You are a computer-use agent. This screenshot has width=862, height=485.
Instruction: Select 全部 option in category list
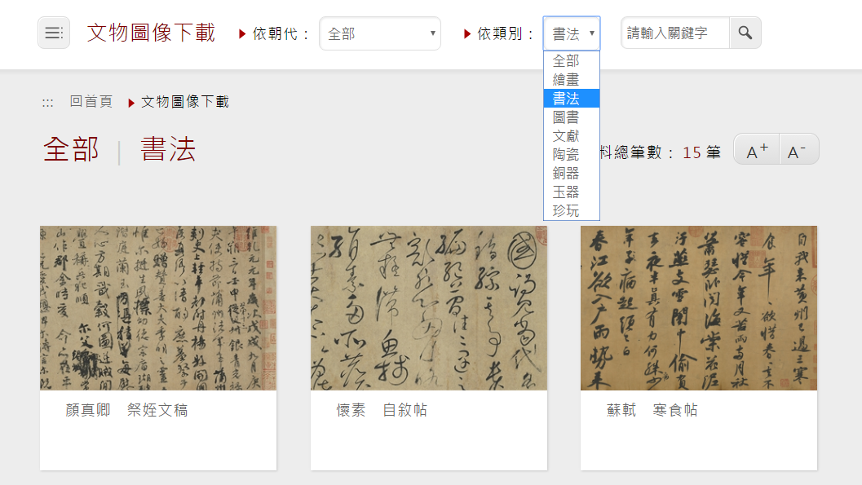[571, 61]
